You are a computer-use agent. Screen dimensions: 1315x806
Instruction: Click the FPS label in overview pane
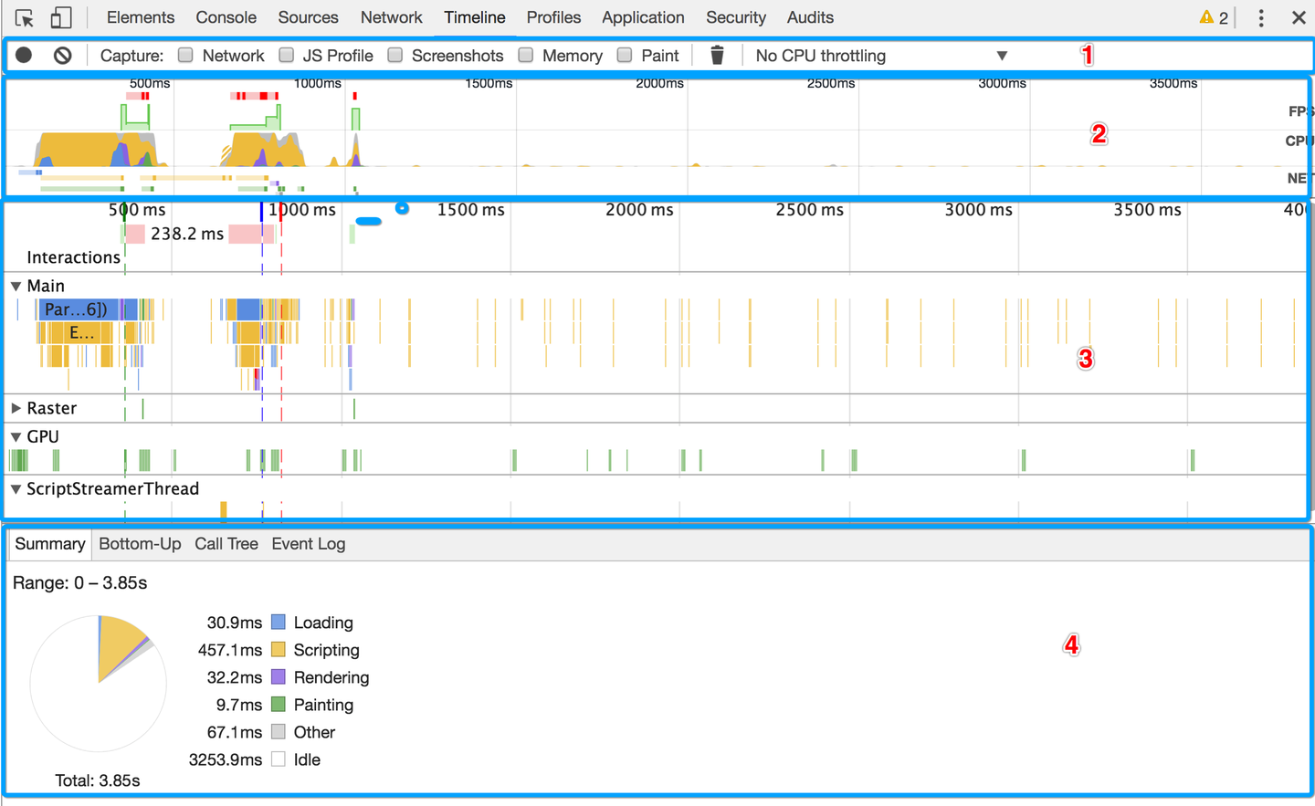[1301, 110]
